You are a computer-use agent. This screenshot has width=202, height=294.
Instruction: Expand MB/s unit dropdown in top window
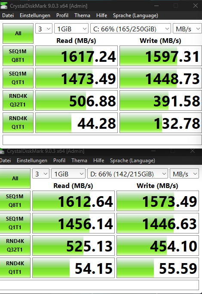pyautogui.click(x=187, y=29)
